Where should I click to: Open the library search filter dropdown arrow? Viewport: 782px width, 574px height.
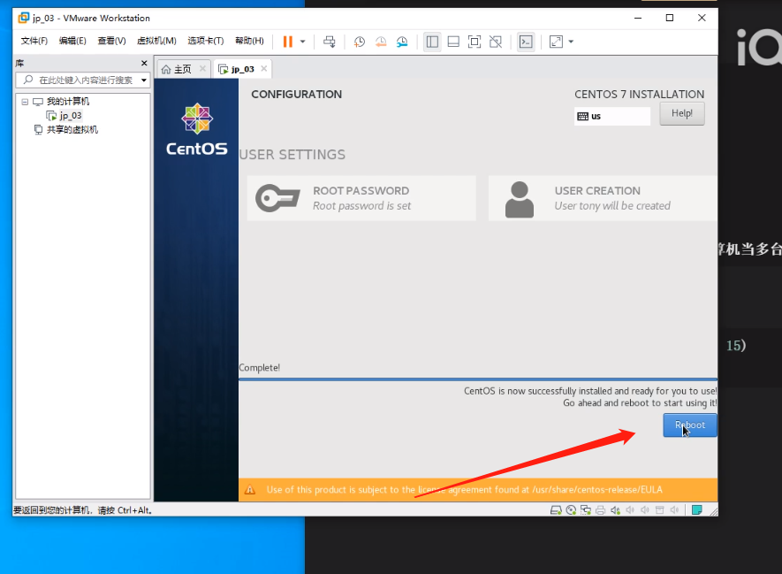coord(144,80)
